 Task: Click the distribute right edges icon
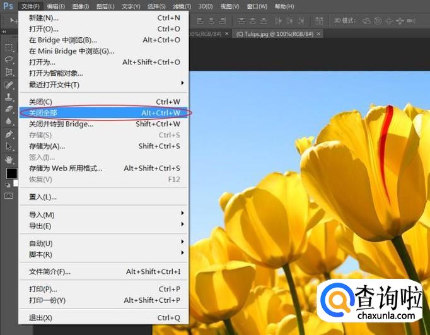pyautogui.click(x=301, y=21)
